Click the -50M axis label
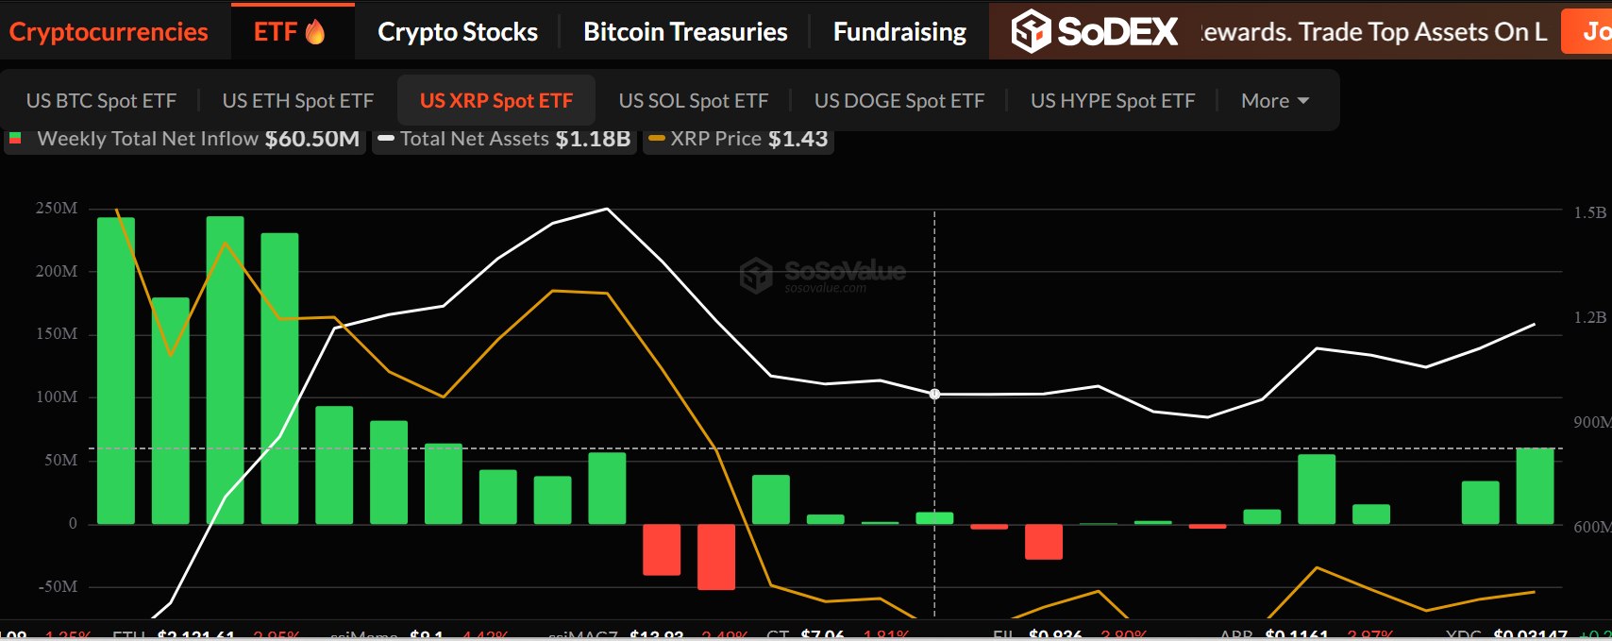Screen dimensions: 1612x641 [58, 586]
